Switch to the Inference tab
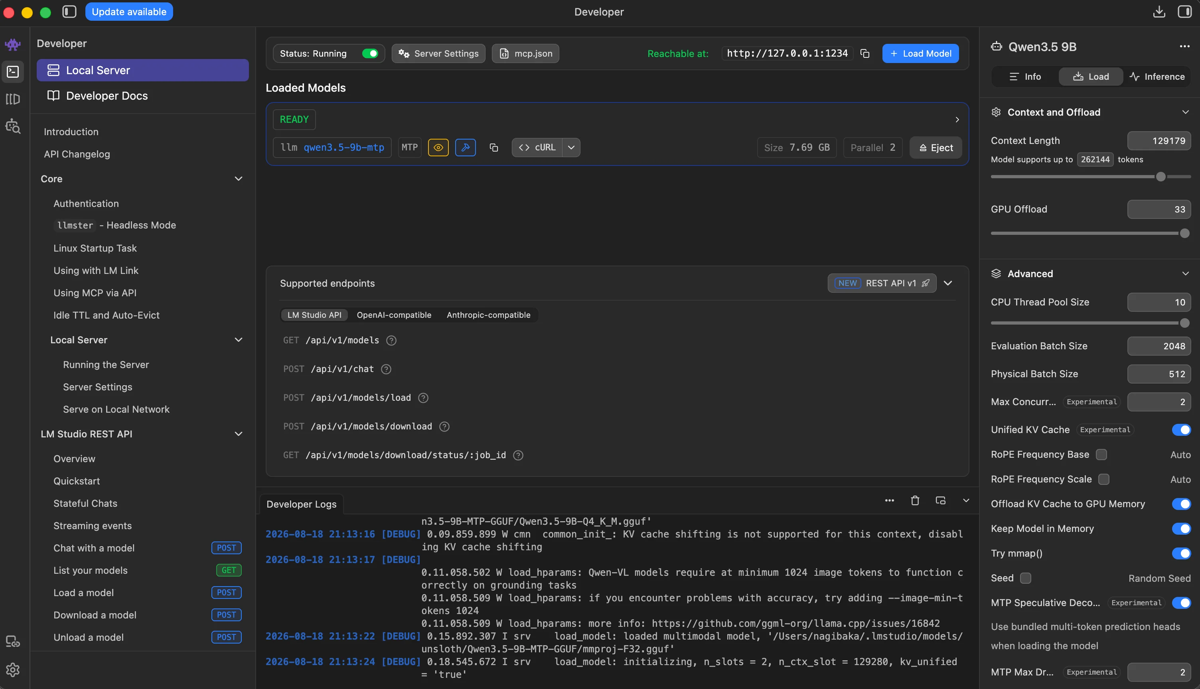 click(x=1157, y=77)
